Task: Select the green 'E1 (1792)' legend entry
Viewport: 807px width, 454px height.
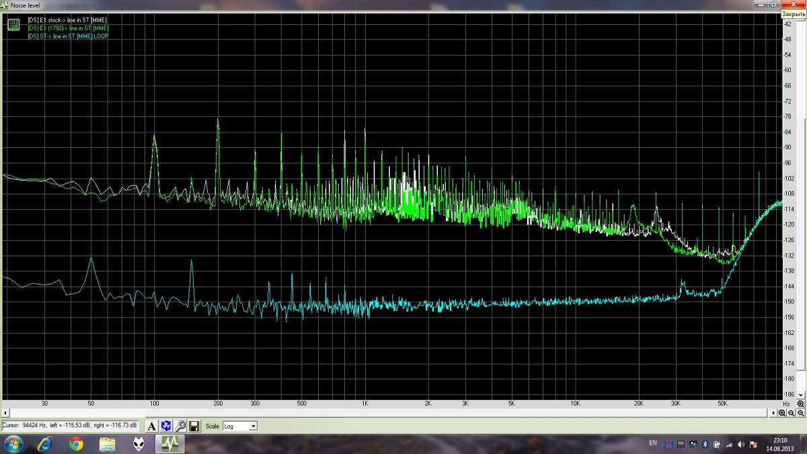Action: coord(68,28)
